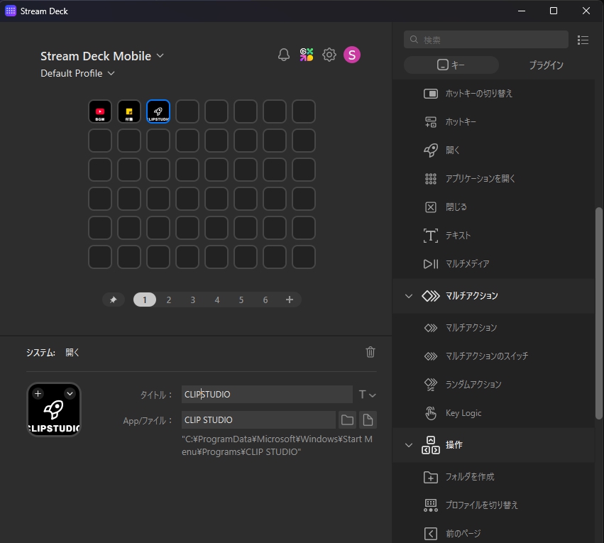
Task: Select the yellow sticky note key
Action: (x=129, y=111)
